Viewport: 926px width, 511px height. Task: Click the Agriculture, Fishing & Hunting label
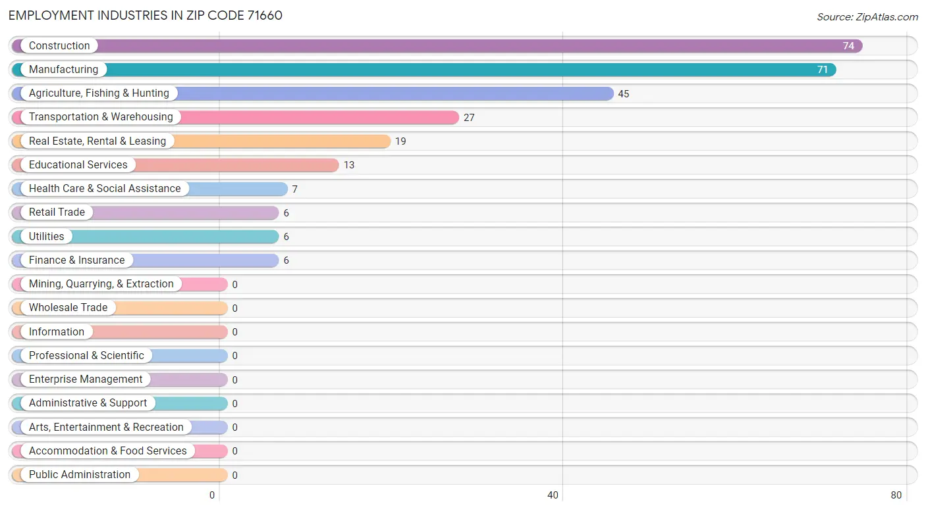pyautogui.click(x=99, y=93)
